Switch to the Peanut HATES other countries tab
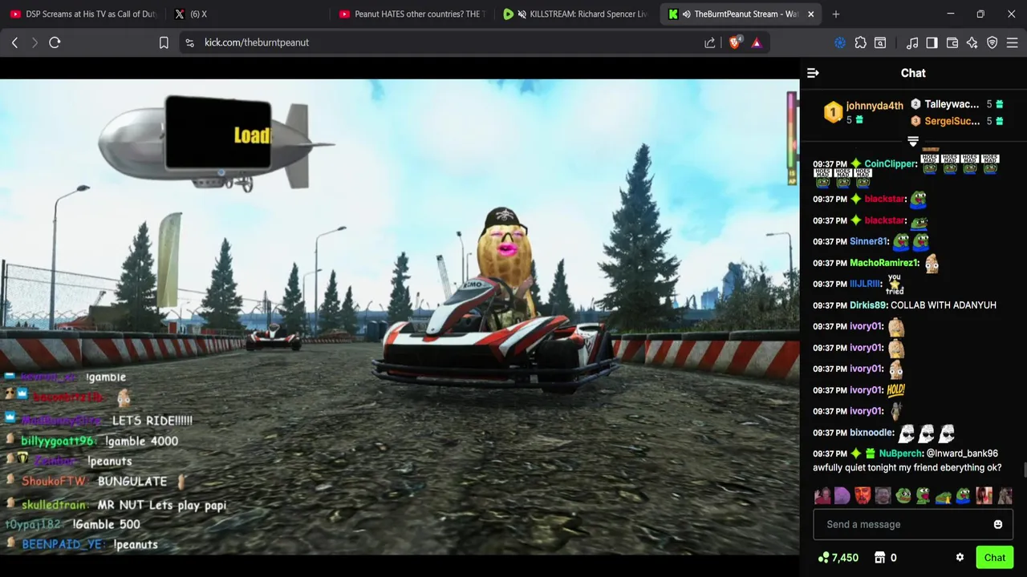This screenshot has height=577, width=1027. pyautogui.click(x=411, y=14)
